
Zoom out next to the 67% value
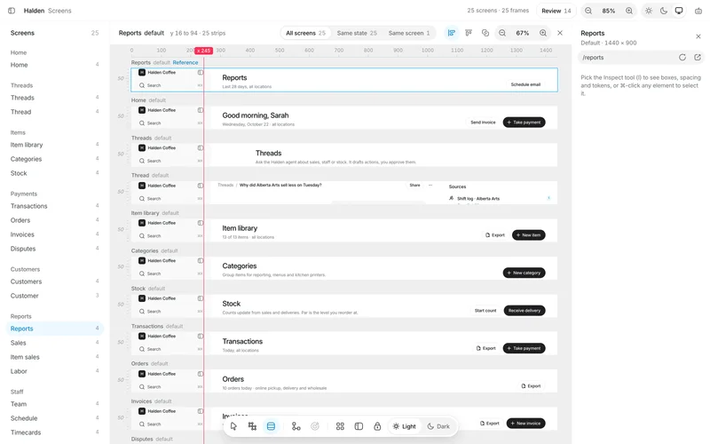pyautogui.click(x=502, y=33)
